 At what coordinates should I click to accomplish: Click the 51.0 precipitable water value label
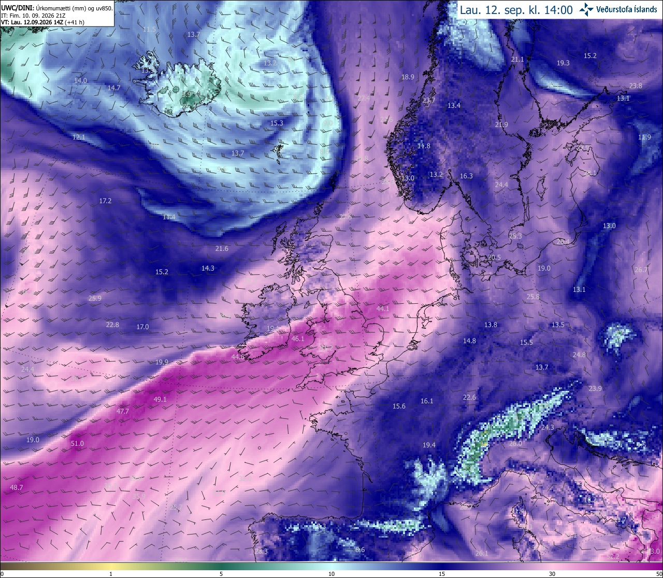click(77, 444)
